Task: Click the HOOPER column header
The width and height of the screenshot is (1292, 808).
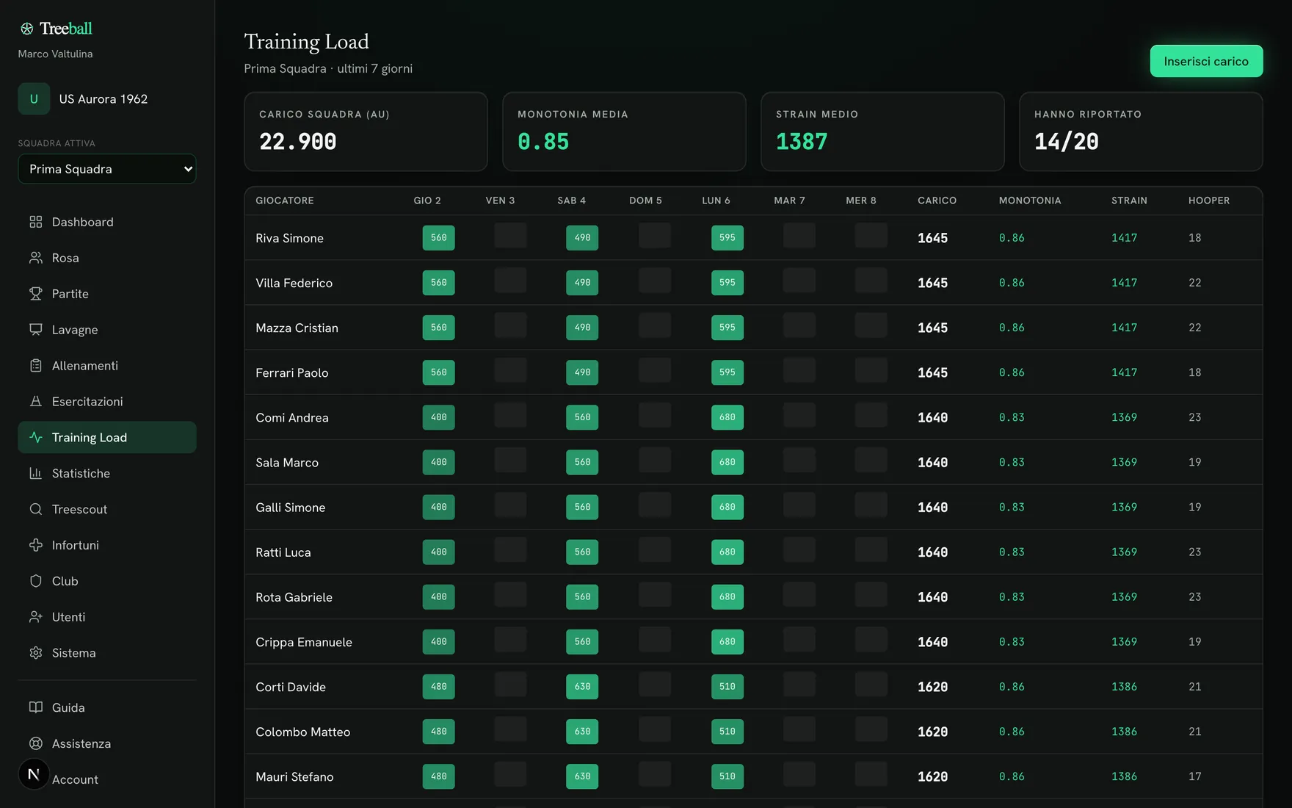Action: (1209, 201)
